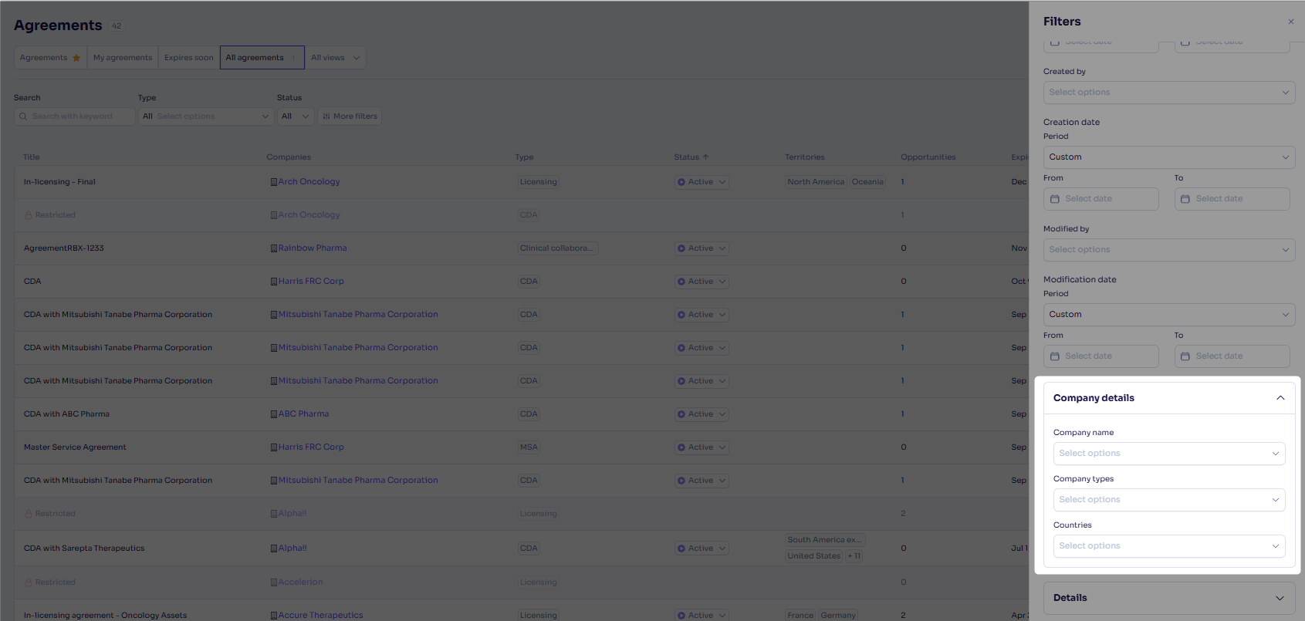The height and width of the screenshot is (621, 1305).
Task: Open status dropdown for In-licensing - Final row
Action: [x=702, y=182]
